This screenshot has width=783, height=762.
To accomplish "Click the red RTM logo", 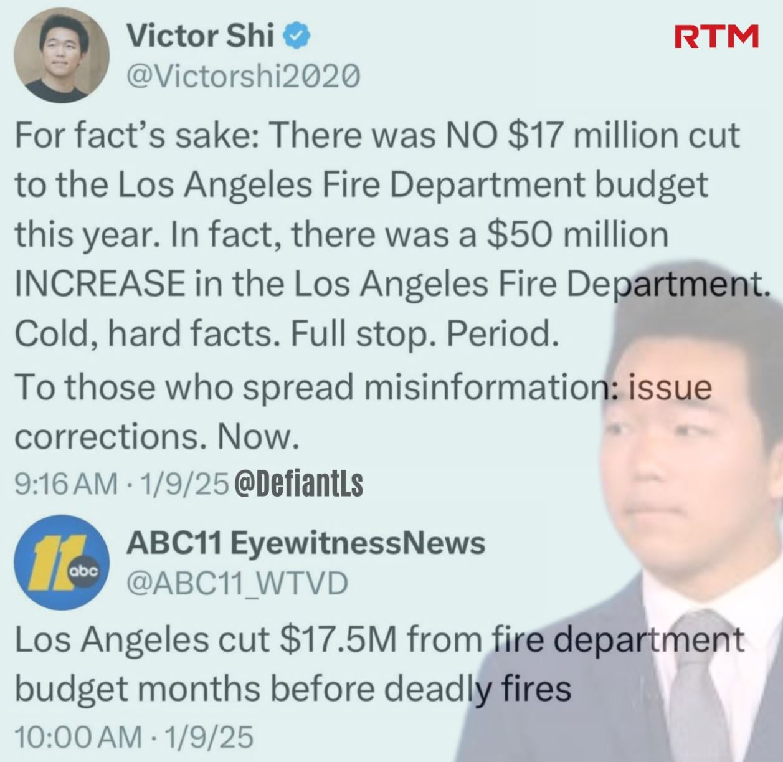I will pyautogui.click(x=717, y=37).
